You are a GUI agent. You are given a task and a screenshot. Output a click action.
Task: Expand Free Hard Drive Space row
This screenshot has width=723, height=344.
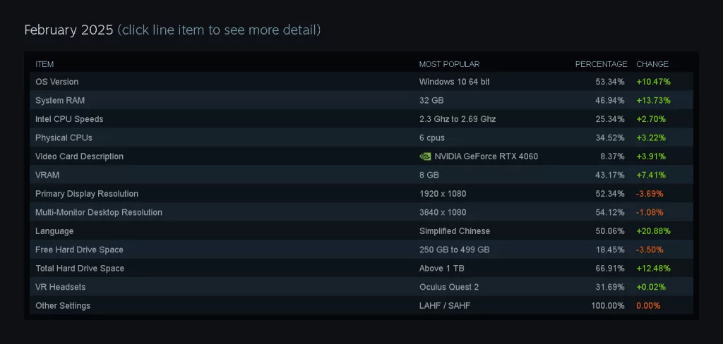click(361, 250)
